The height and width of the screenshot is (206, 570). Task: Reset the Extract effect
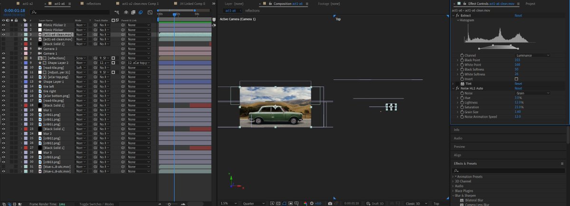click(518, 16)
